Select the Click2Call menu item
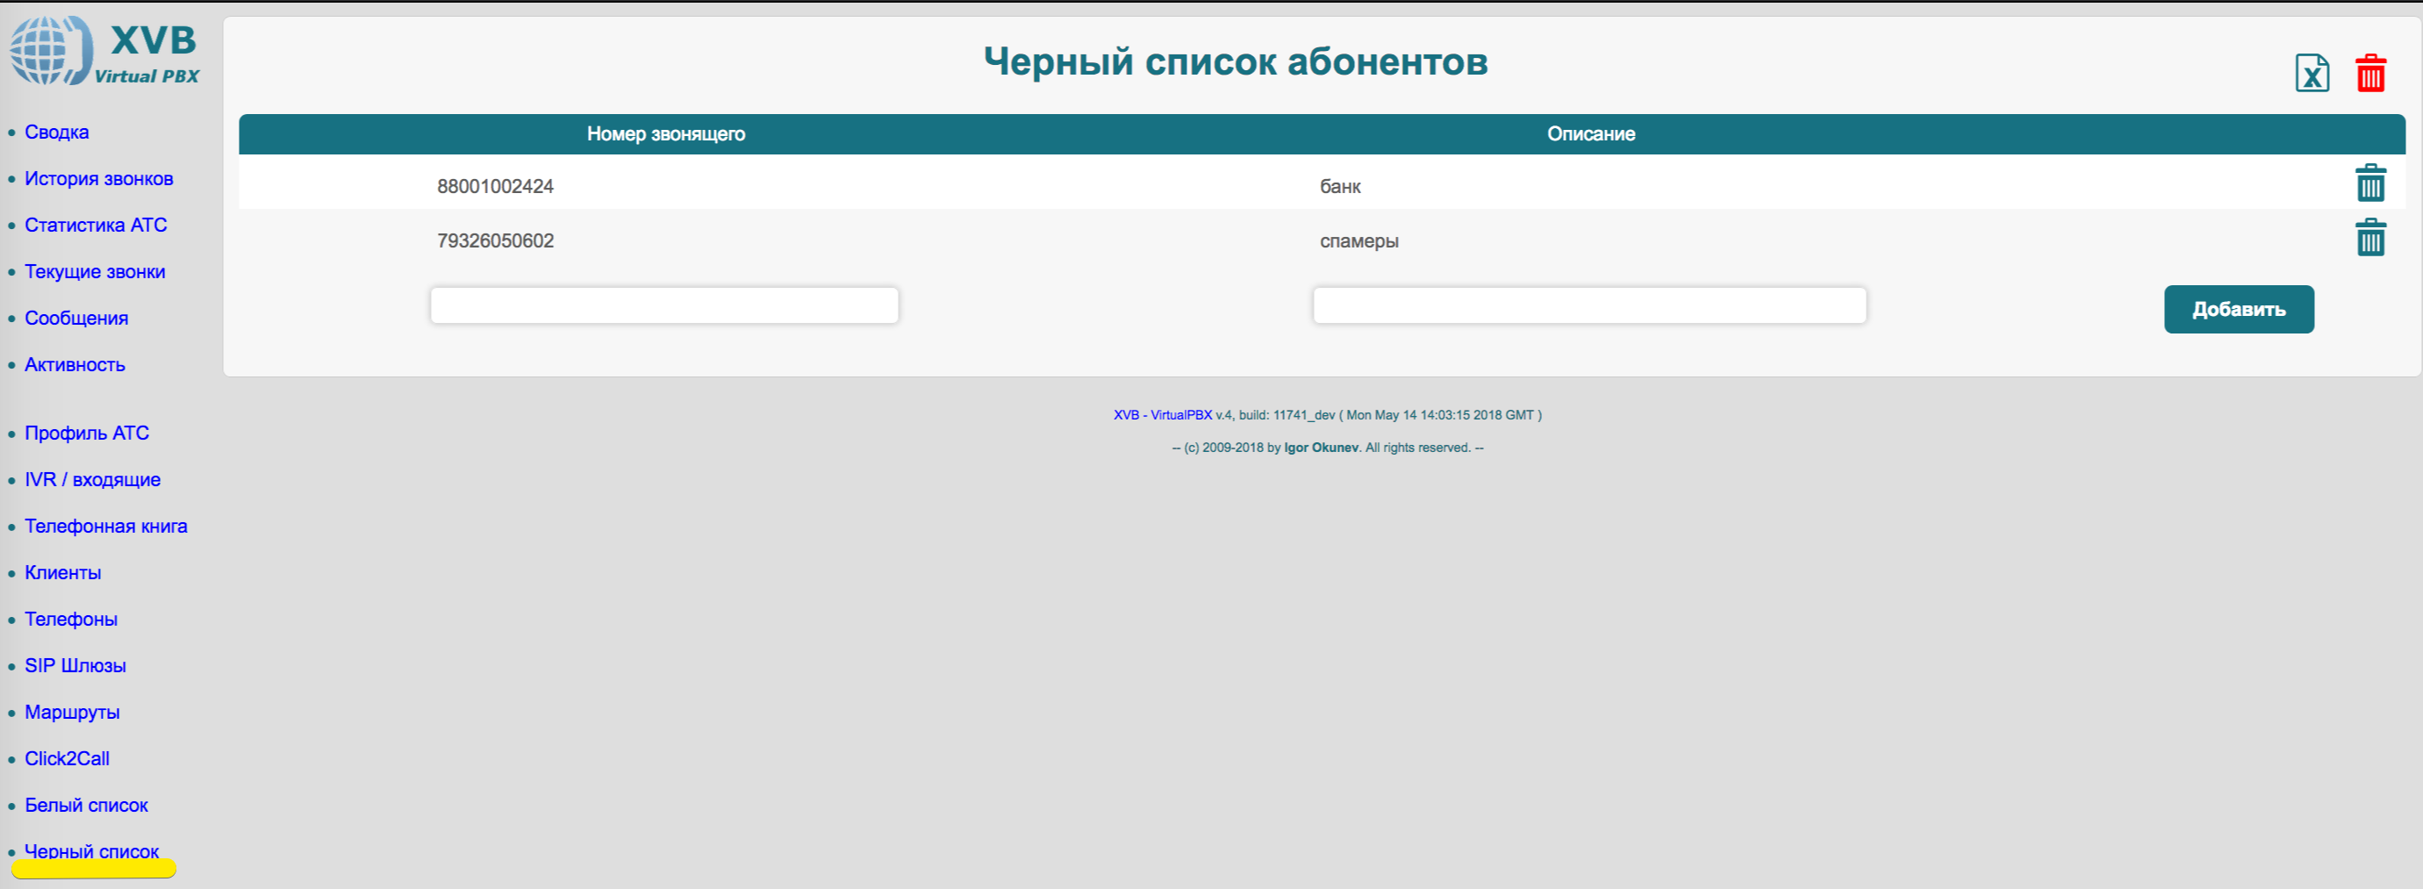This screenshot has width=2423, height=889. coord(67,759)
